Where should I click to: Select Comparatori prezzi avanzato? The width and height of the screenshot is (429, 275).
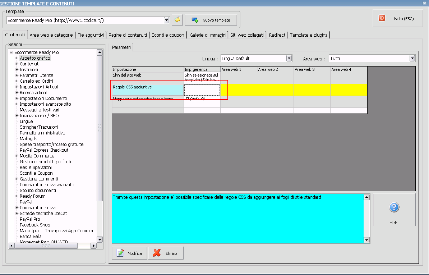tap(47, 184)
